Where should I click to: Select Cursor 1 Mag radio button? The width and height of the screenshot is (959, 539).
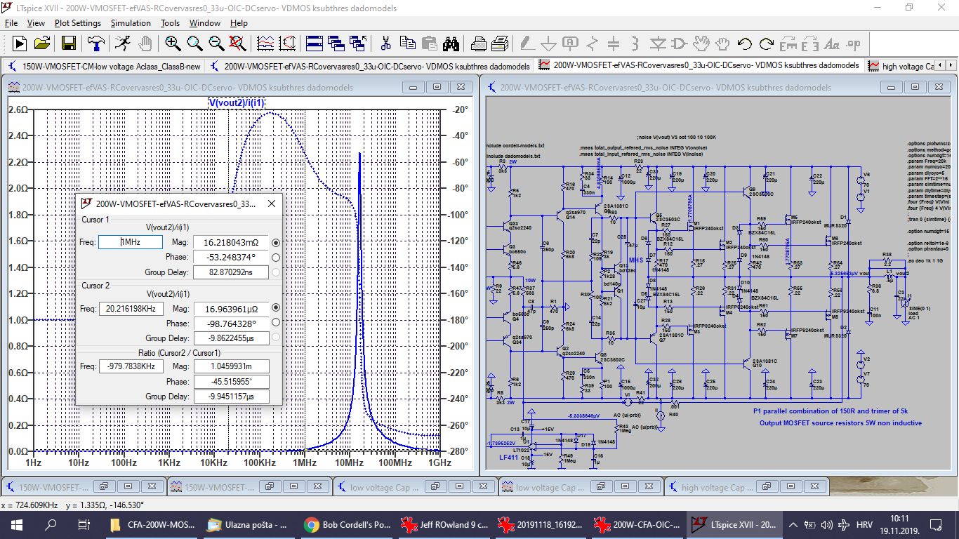point(276,242)
